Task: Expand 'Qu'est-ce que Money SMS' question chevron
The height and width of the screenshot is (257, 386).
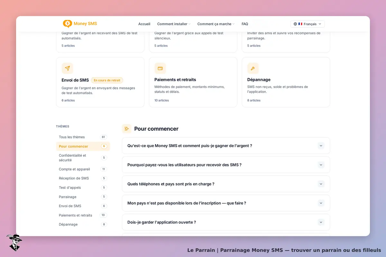Action: tap(321, 146)
